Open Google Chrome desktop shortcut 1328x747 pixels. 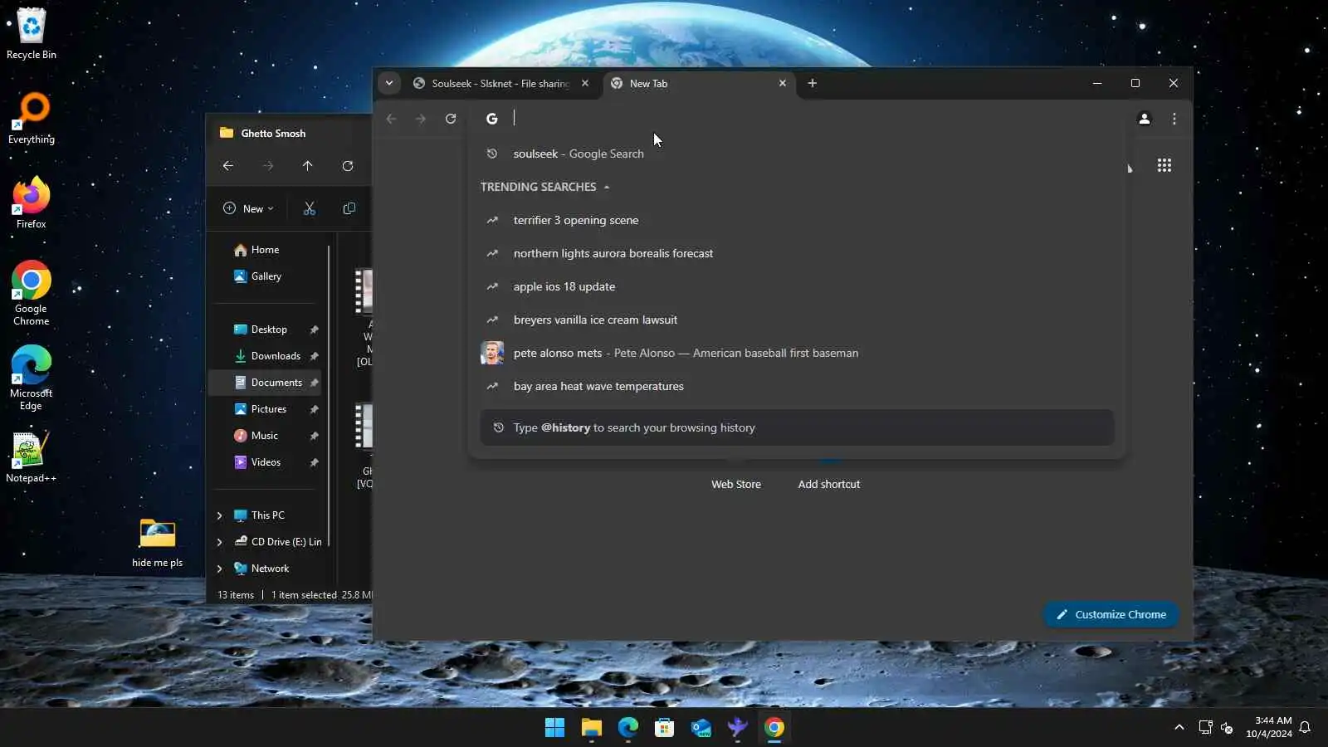(x=32, y=294)
